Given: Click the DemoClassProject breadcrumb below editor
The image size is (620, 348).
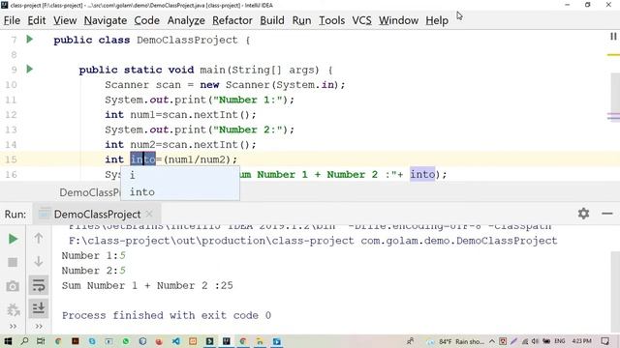Looking at the screenshot, I should [x=90, y=192].
